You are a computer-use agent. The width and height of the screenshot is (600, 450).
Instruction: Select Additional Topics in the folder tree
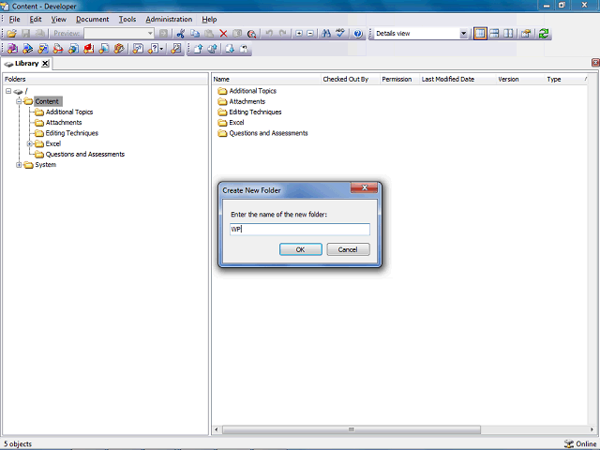69,112
